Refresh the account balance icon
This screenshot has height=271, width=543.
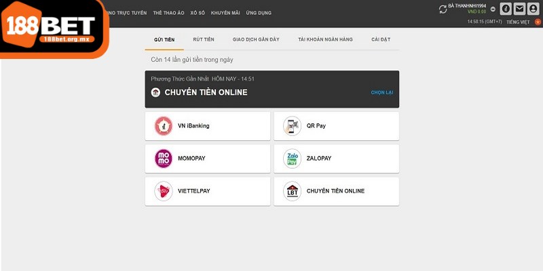pos(443,9)
